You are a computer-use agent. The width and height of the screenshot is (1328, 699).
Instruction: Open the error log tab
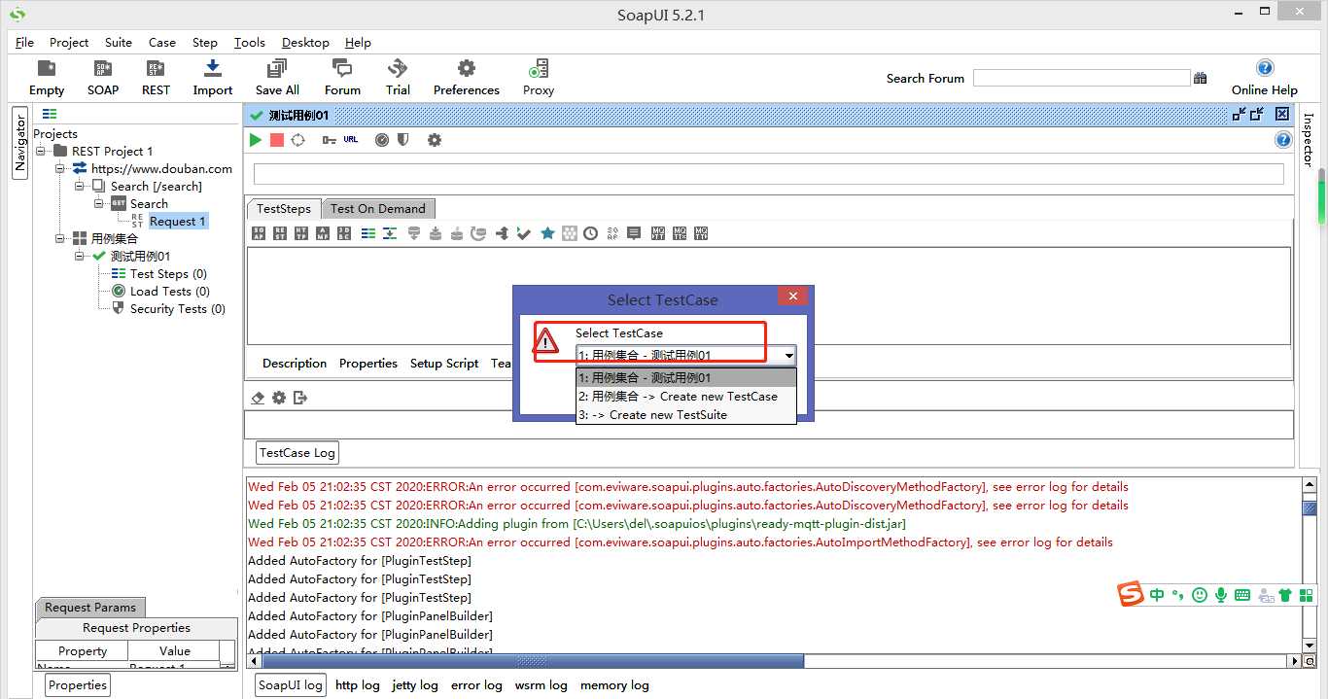tap(476, 685)
